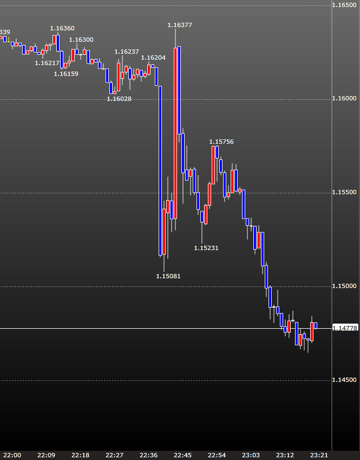360x460 pixels.
Task: Click the small yellow arrow marker near 339
Action: (9, 40)
